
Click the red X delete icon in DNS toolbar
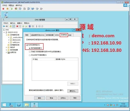pyautogui.click(x=17, y=26)
